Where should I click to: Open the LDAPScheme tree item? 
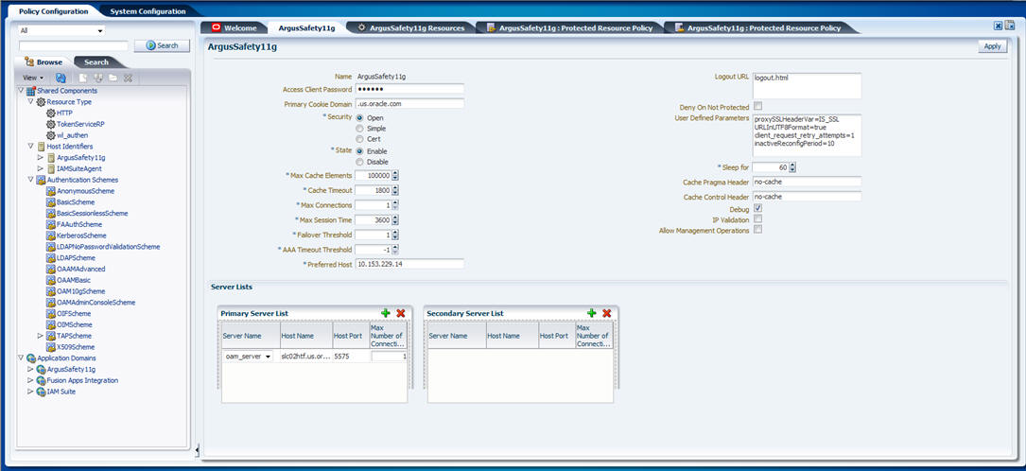tap(76, 258)
